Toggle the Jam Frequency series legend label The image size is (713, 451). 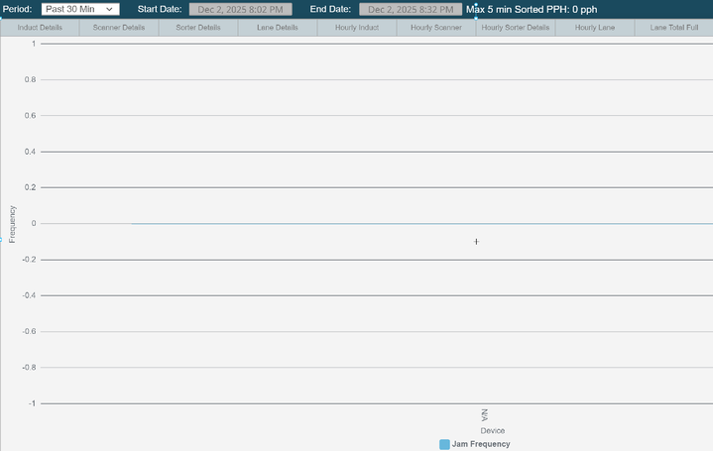[481, 444]
